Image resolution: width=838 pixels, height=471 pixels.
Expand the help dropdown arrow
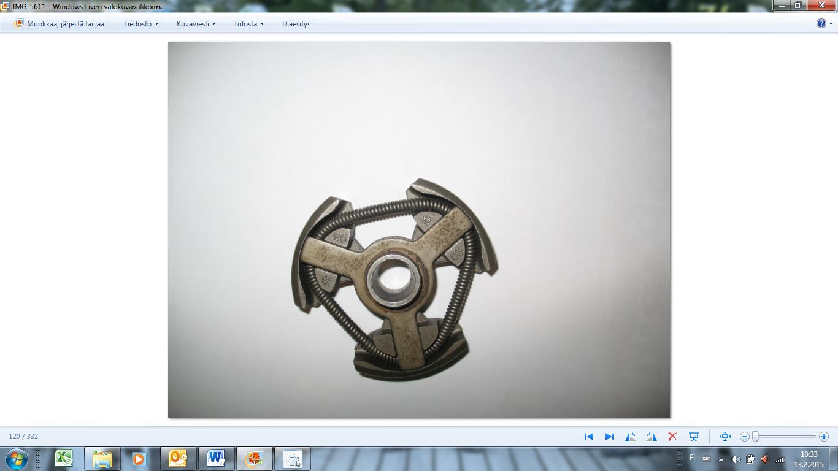(x=831, y=24)
